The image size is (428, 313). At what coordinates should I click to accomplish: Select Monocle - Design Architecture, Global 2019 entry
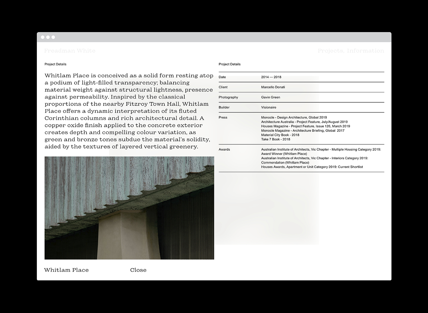294,117
